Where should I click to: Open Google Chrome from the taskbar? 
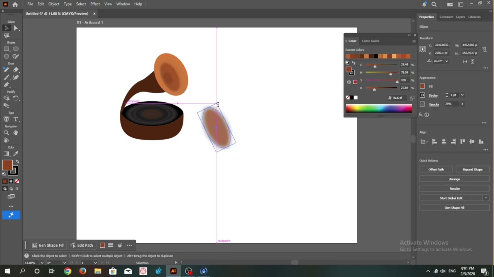68,271
